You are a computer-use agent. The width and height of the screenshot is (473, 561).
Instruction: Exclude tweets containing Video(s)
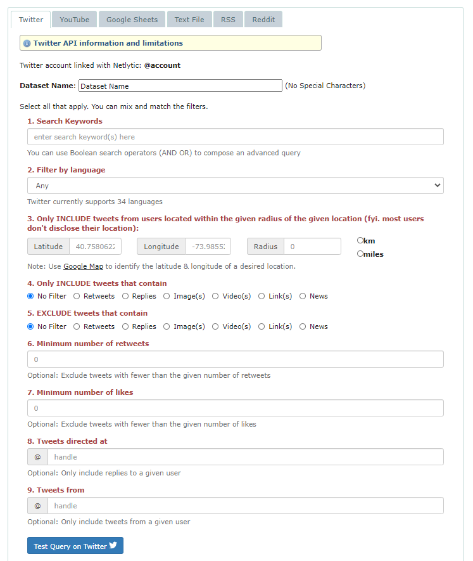click(215, 326)
